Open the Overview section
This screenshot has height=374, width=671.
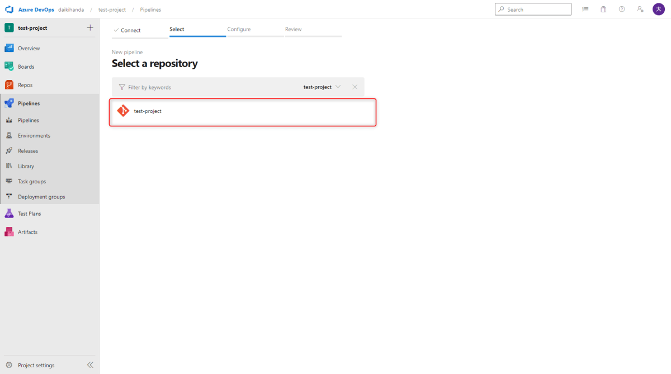point(50,48)
